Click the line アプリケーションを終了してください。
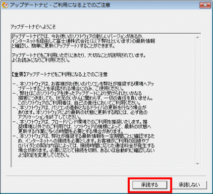The width and height of the screenshot is (213, 194). point(50,117)
